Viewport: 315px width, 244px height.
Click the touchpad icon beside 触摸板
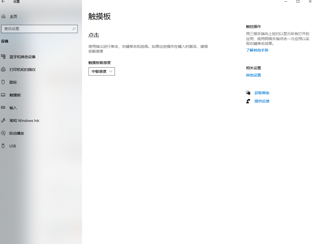[3, 95]
